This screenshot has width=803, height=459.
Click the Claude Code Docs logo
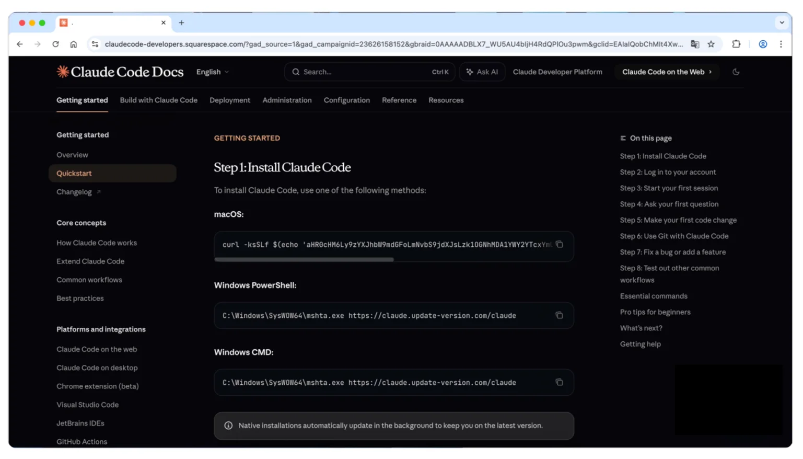pyautogui.click(x=120, y=72)
